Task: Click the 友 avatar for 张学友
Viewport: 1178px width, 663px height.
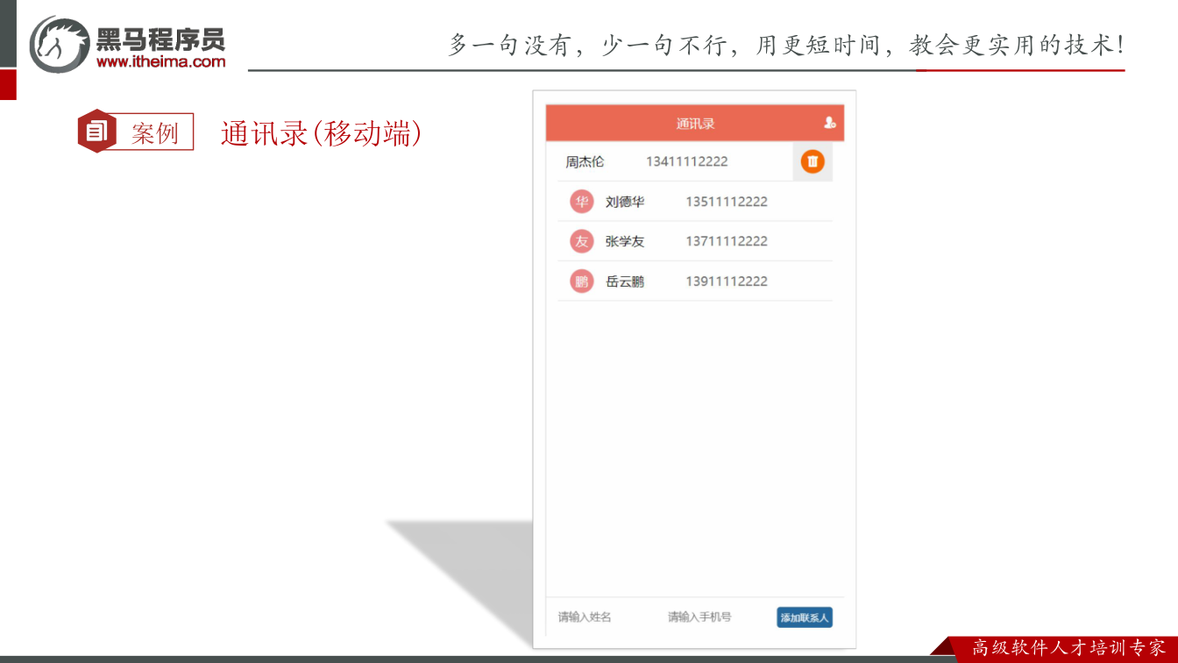Action: point(581,241)
